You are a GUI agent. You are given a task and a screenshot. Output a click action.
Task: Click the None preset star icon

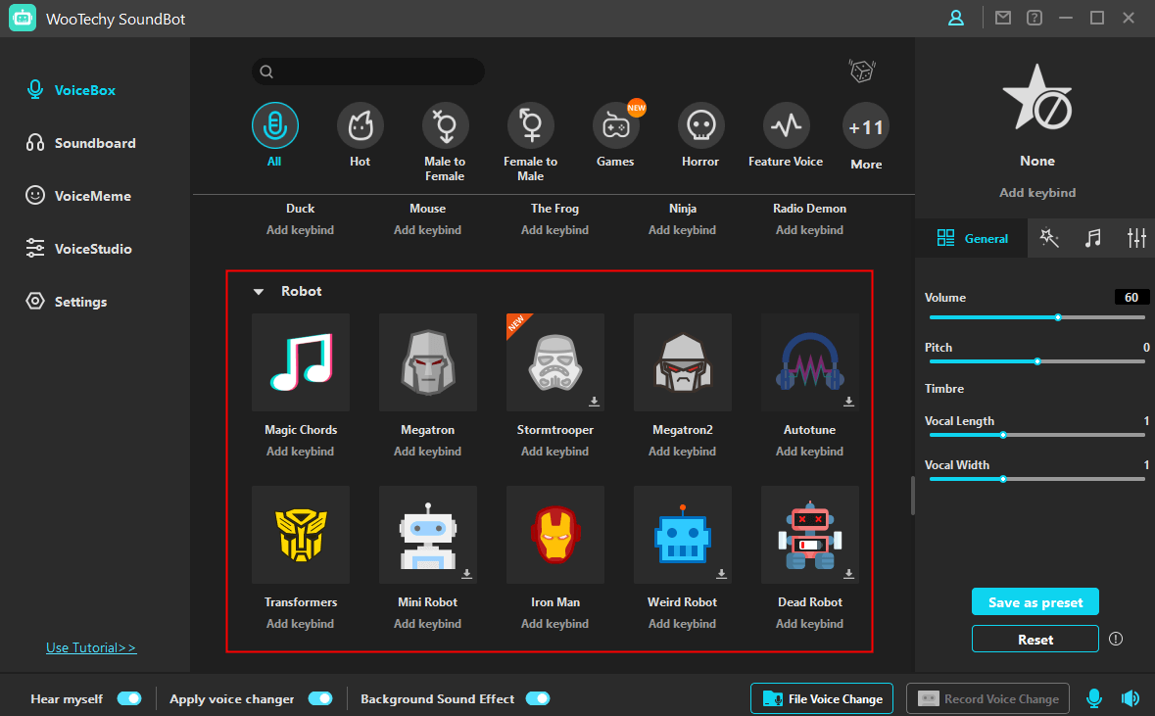[1037, 98]
